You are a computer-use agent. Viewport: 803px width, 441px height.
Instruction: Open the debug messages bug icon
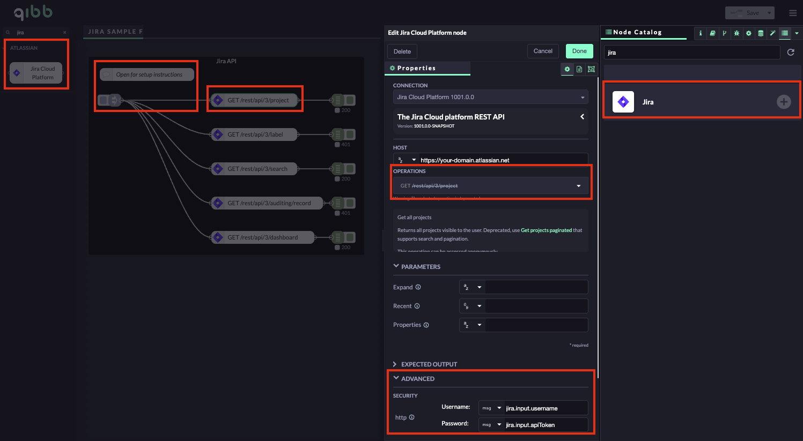(x=736, y=33)
